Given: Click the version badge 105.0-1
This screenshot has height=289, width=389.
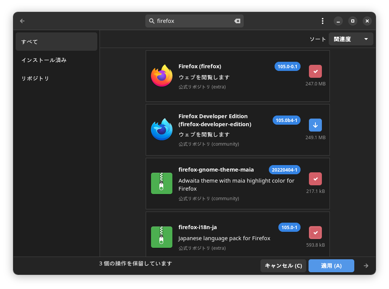Looking at the screenshot, I should 289,228.
